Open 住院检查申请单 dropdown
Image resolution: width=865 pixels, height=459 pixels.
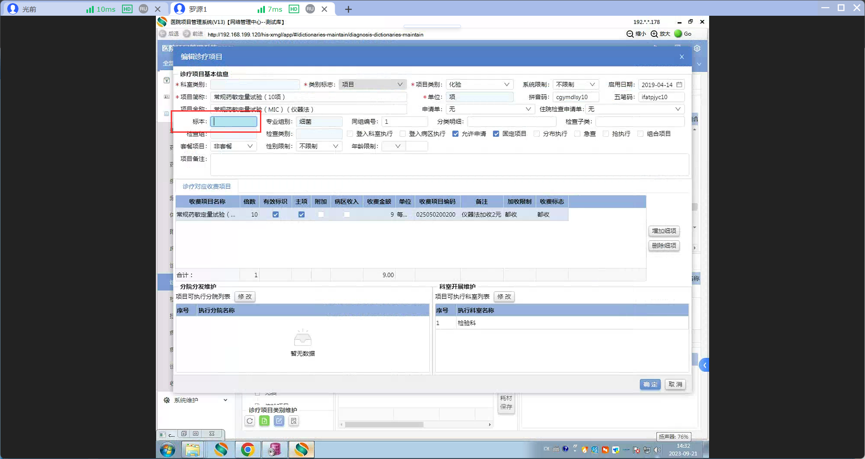tap(635, 109)
